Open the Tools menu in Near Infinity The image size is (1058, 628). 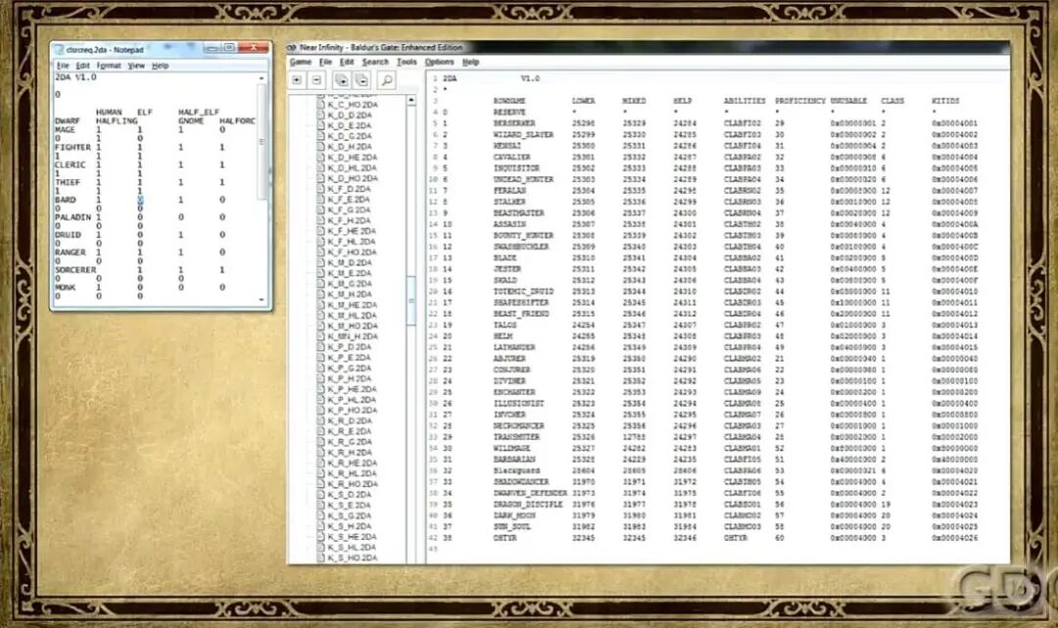click(x=407, y=62)
